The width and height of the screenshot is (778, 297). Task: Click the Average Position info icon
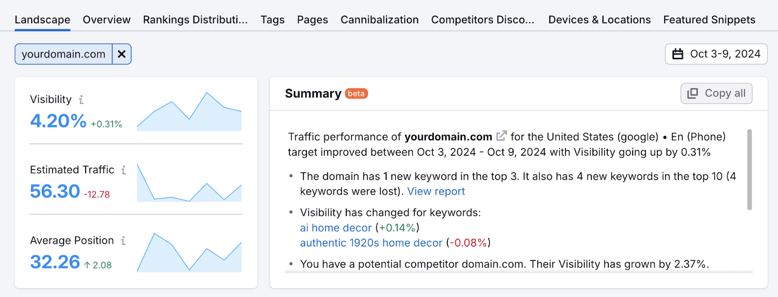[124, 241]
